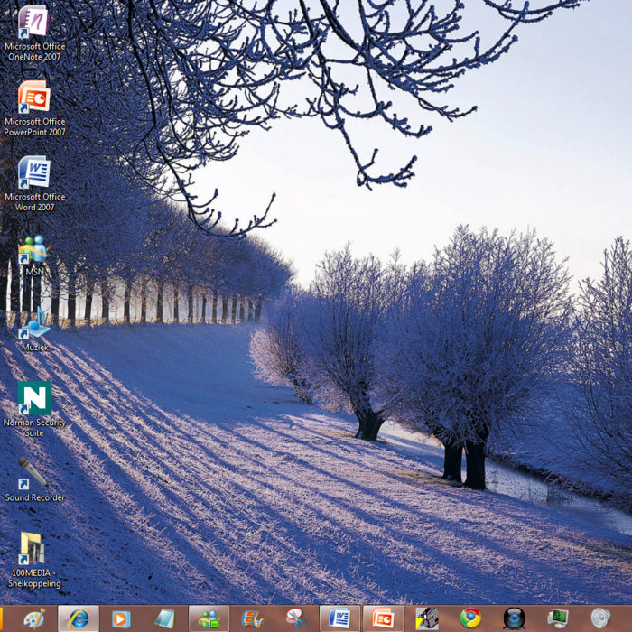Open the Muziek folder shortcut on desktop

click(34, 325)
